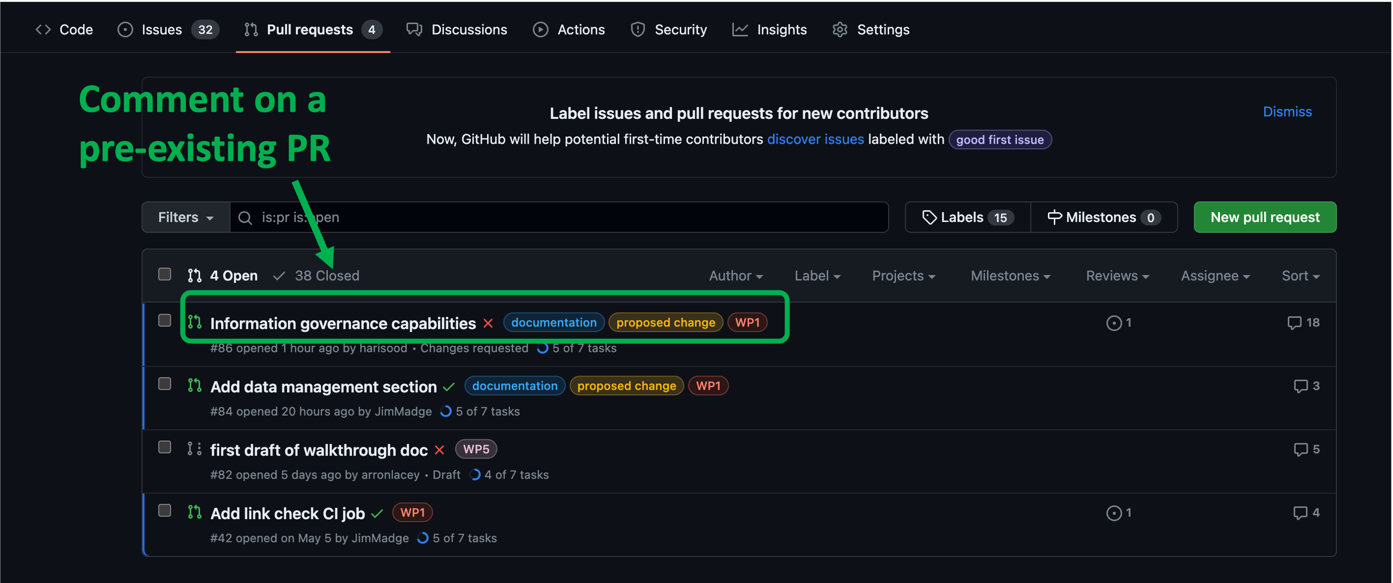Viewport: 1393px width, 583px height.
Task: Click documentation label on Information governance PR
Action: (554, 322)
